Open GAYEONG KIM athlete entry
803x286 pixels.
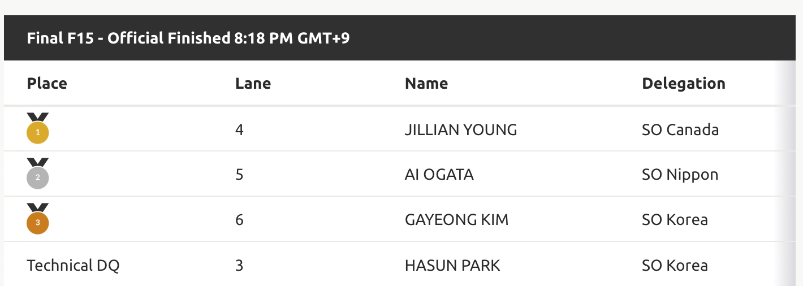click(457, 220)
